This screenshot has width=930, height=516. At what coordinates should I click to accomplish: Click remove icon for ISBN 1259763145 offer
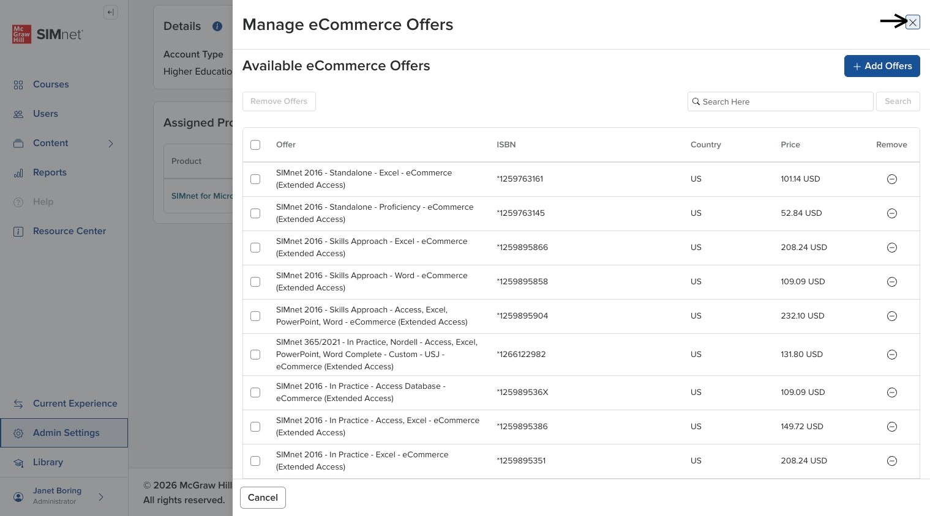[x=892, y=213]
